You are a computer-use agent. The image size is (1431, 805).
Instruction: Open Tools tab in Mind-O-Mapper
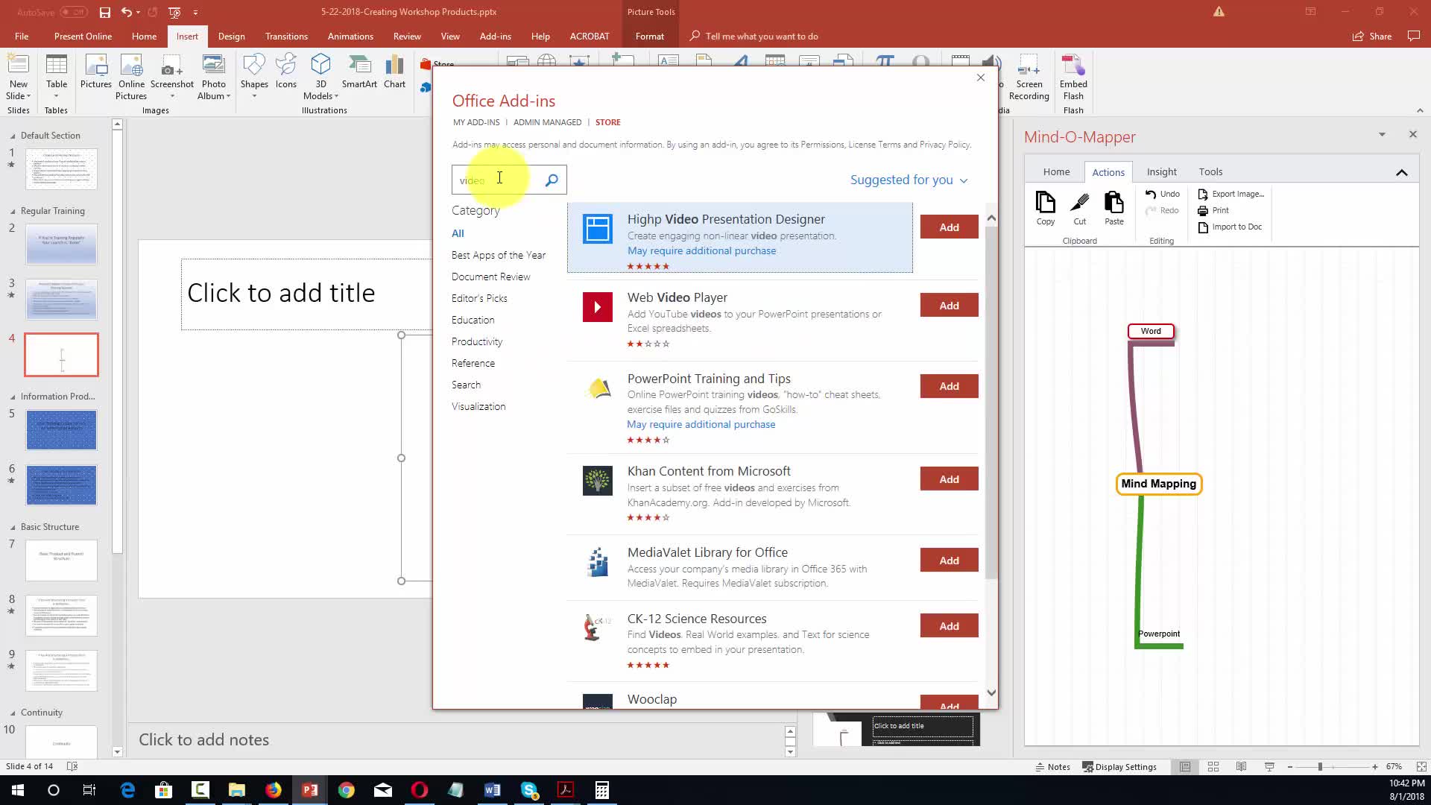coord(1210,171)
